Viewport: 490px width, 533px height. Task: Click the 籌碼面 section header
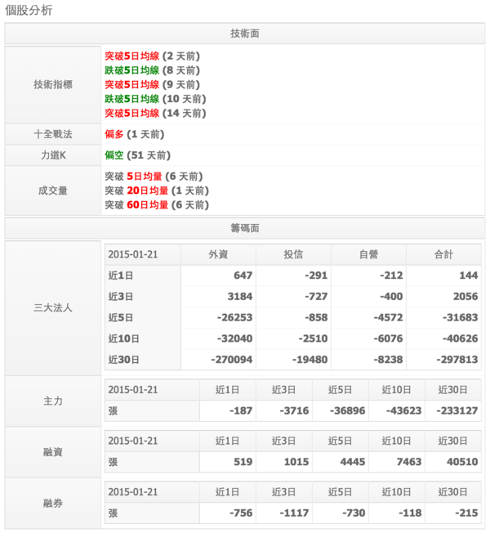(x=245, y=228)
